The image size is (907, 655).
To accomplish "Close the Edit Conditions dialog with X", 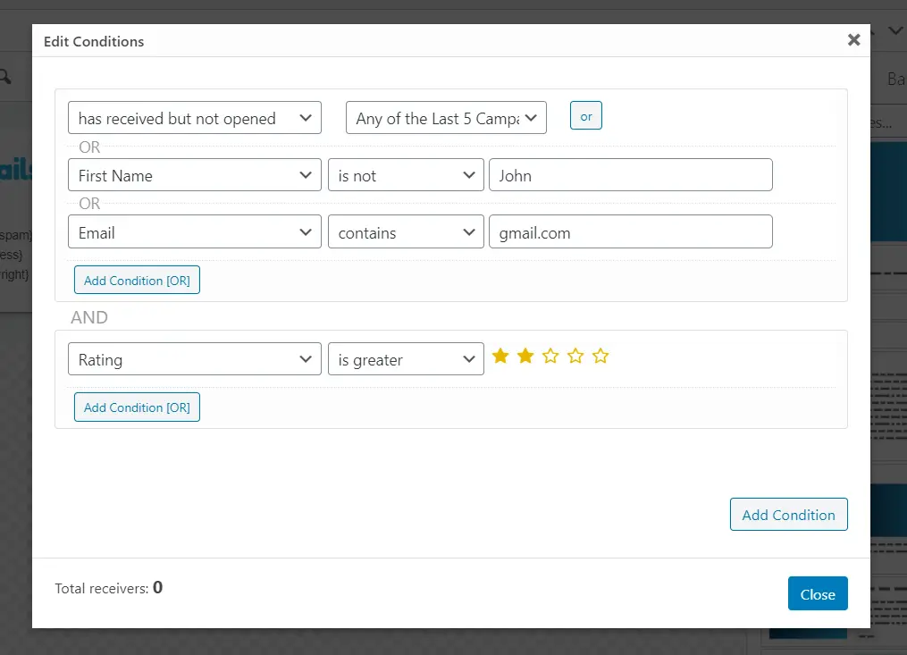I will tap(853, 40).
